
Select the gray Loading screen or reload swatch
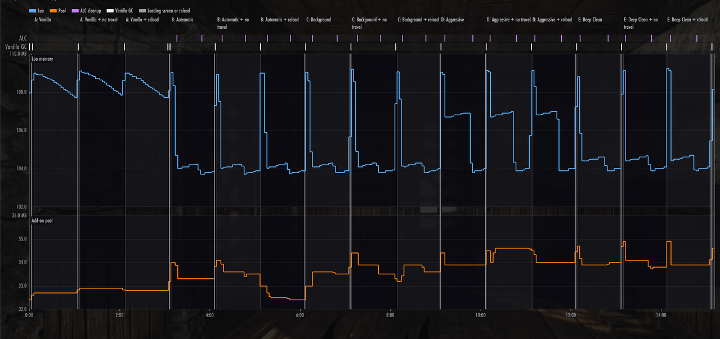(x=142, y=11)
